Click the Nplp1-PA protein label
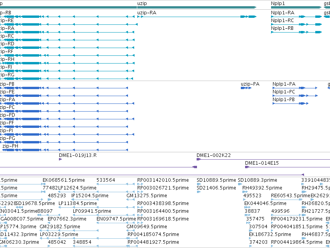 (x=284, y=84)
